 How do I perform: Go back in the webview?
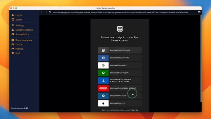coord(42,12)
